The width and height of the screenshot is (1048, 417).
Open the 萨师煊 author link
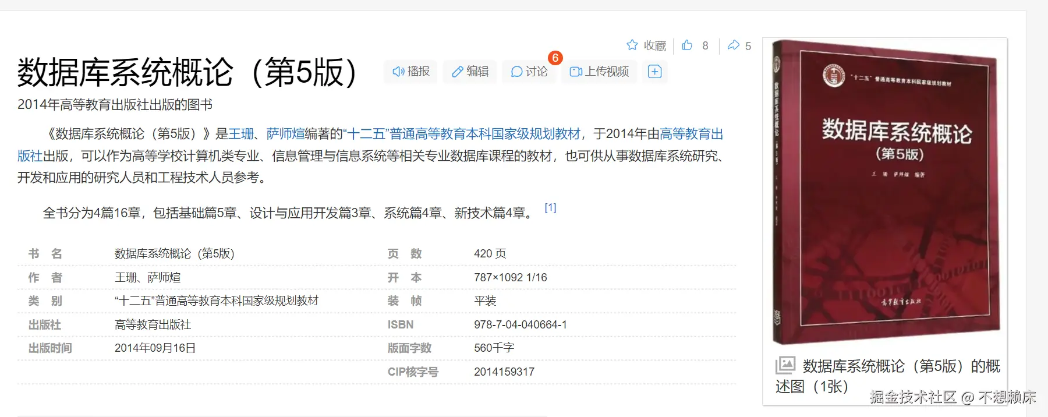pos(285,134)
